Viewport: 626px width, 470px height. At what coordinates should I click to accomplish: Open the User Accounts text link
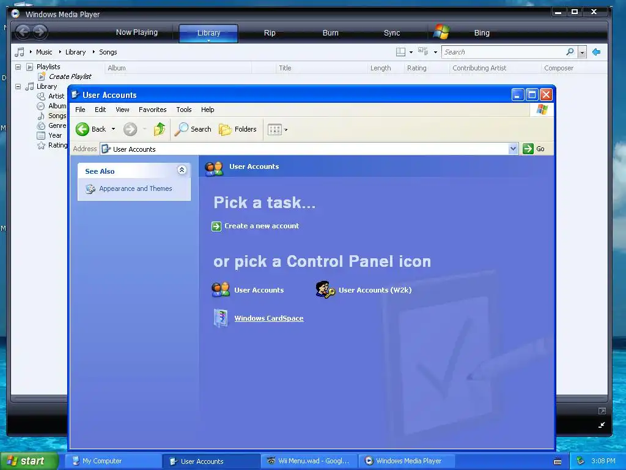pos(259,290)
